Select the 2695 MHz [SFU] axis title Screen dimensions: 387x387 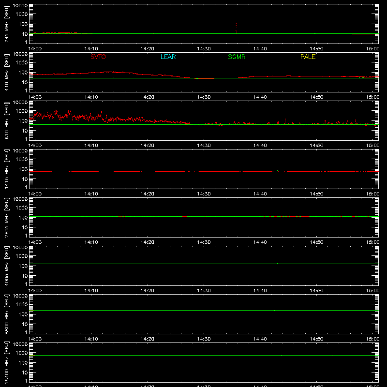pyautogui.click(x=7, y=218)
